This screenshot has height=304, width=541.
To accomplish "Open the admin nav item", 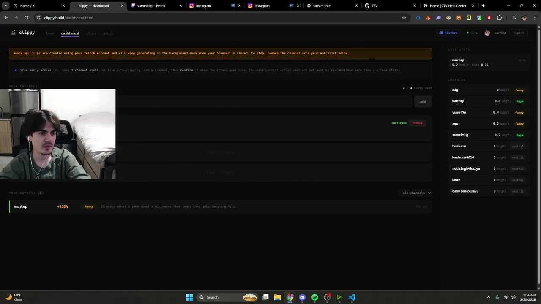I will [x=108, y=33].
